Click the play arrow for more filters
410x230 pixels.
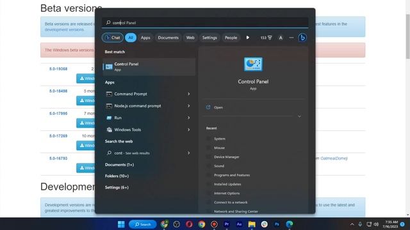(248, 38)
